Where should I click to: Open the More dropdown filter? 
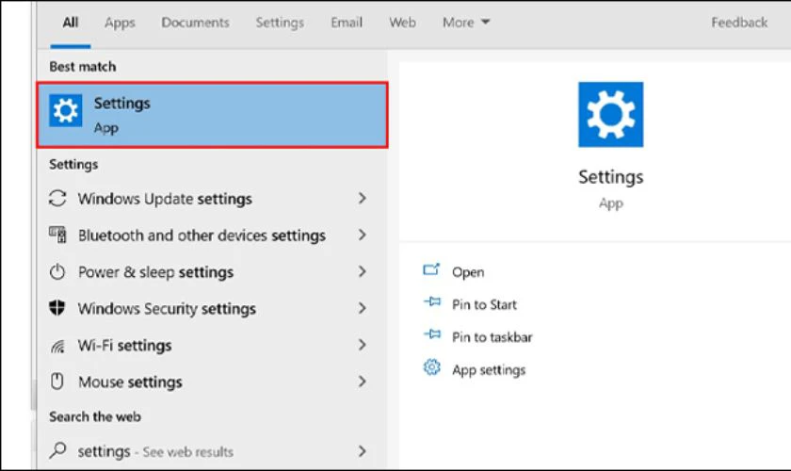pyautogui.click(x=466, y=23)
